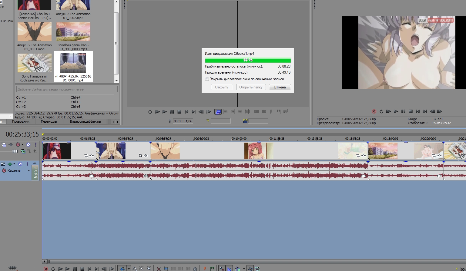Go to end in trimmer transport
The image size is (466, 271).
coord(194,112)
